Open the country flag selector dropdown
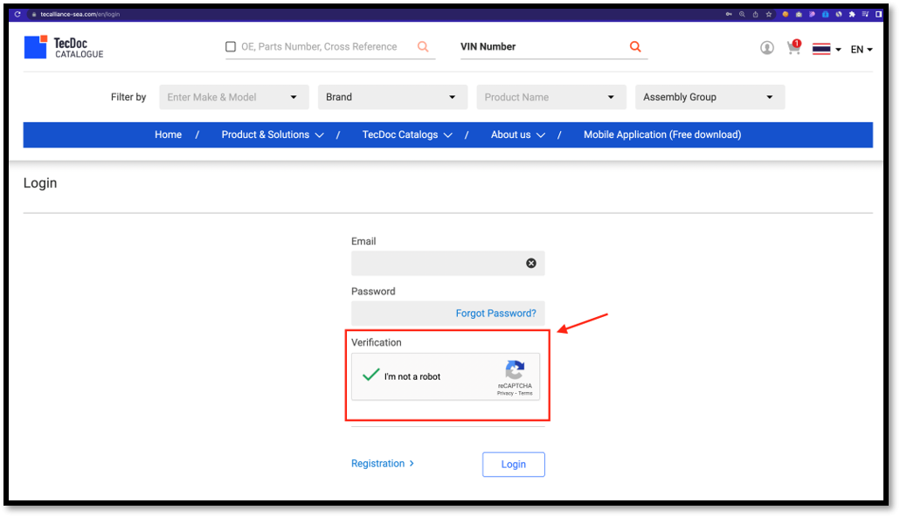 click(827, 49)
